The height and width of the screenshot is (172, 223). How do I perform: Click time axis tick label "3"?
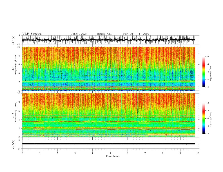(75, 153)
